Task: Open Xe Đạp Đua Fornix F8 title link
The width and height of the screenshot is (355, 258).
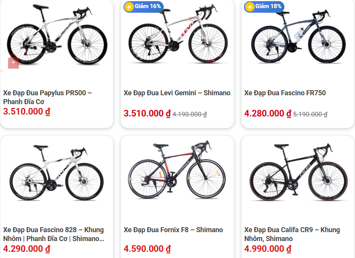Action: click(x=173, y=230)
